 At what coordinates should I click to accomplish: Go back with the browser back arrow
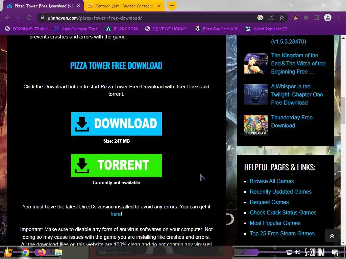pos(7,18)
